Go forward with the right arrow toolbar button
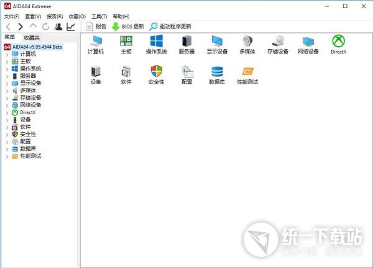Image resolution: width=373 pixels, height=268 pixels. pyautogui.click(x=21, y=27)
